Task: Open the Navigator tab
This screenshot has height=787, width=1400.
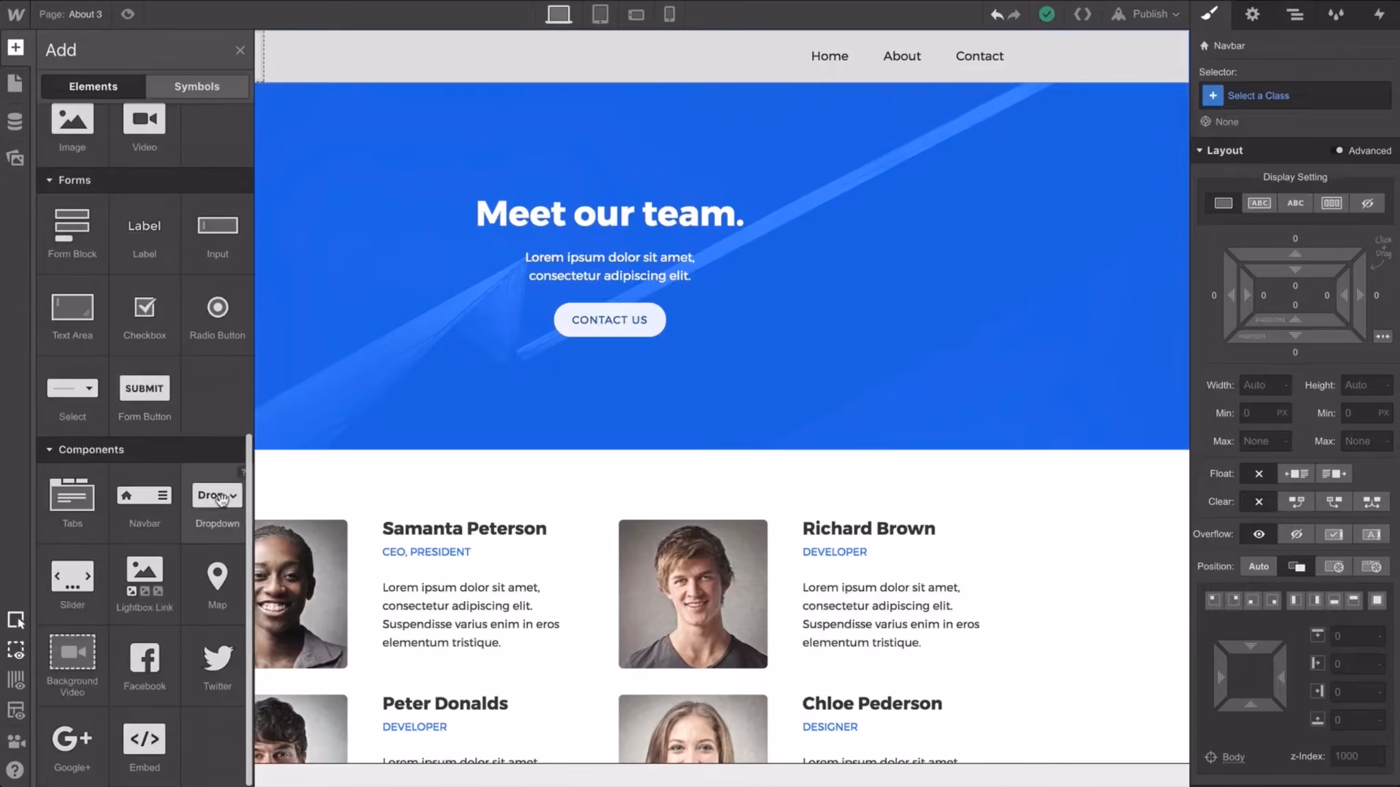Action: tap(1295, 14)
